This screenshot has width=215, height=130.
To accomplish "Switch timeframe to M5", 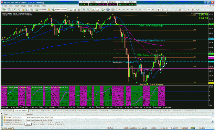I will click(123, 10).
